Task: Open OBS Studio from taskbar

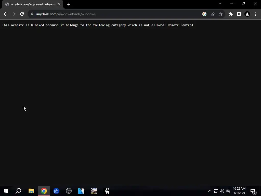Action: coord(69,191)
